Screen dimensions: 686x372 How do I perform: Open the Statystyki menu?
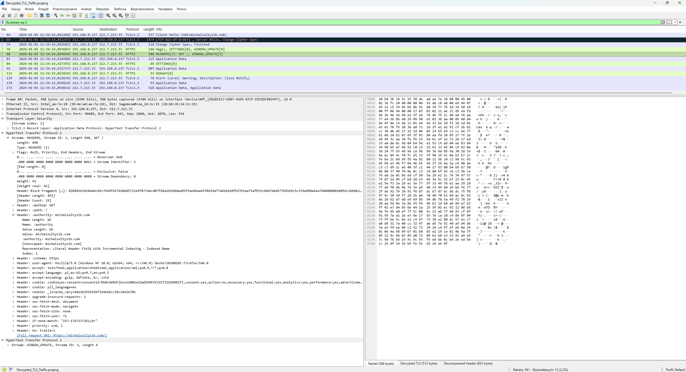[102, 9]
